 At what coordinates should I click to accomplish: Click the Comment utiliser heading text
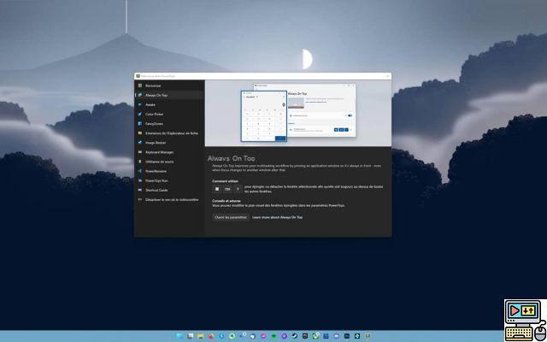point(224,181)
